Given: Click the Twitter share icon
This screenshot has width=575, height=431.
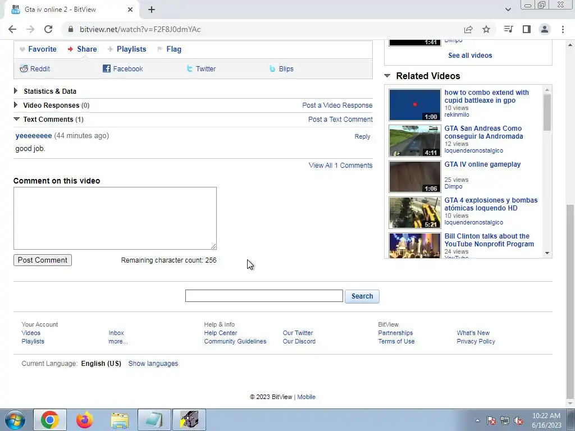Looking at the screenshot, I should (x=190, y=68).
